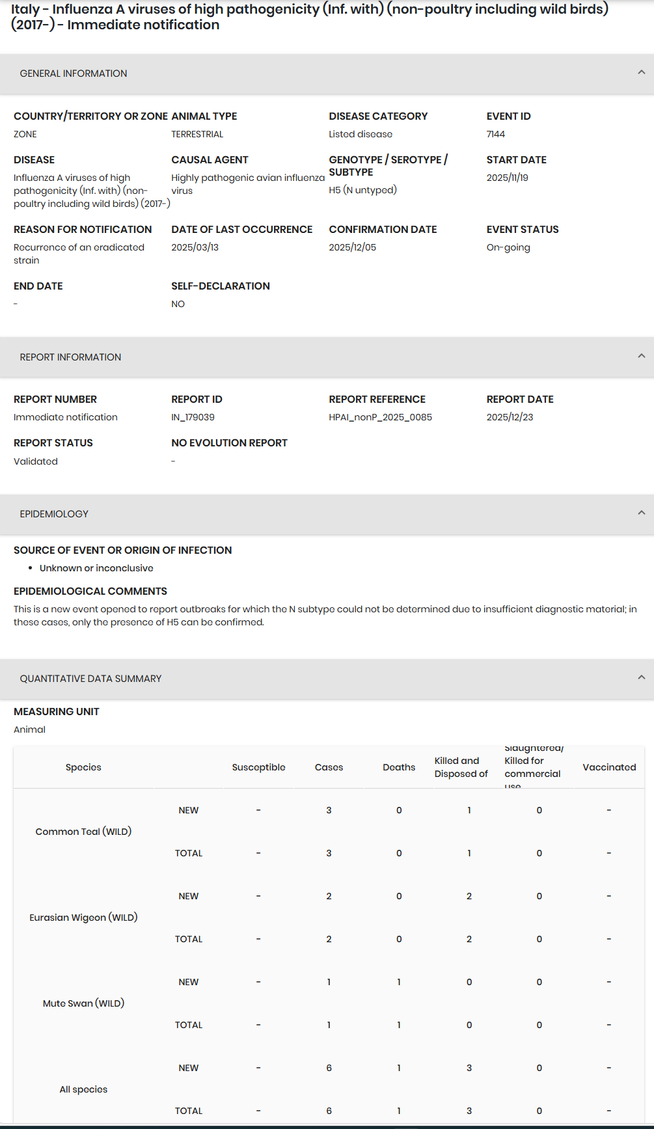The height and width of the screenshot is (1129, 654).
Task: Click report reference HPAI_nonP_2025_0085
Action: pos(381,417)
